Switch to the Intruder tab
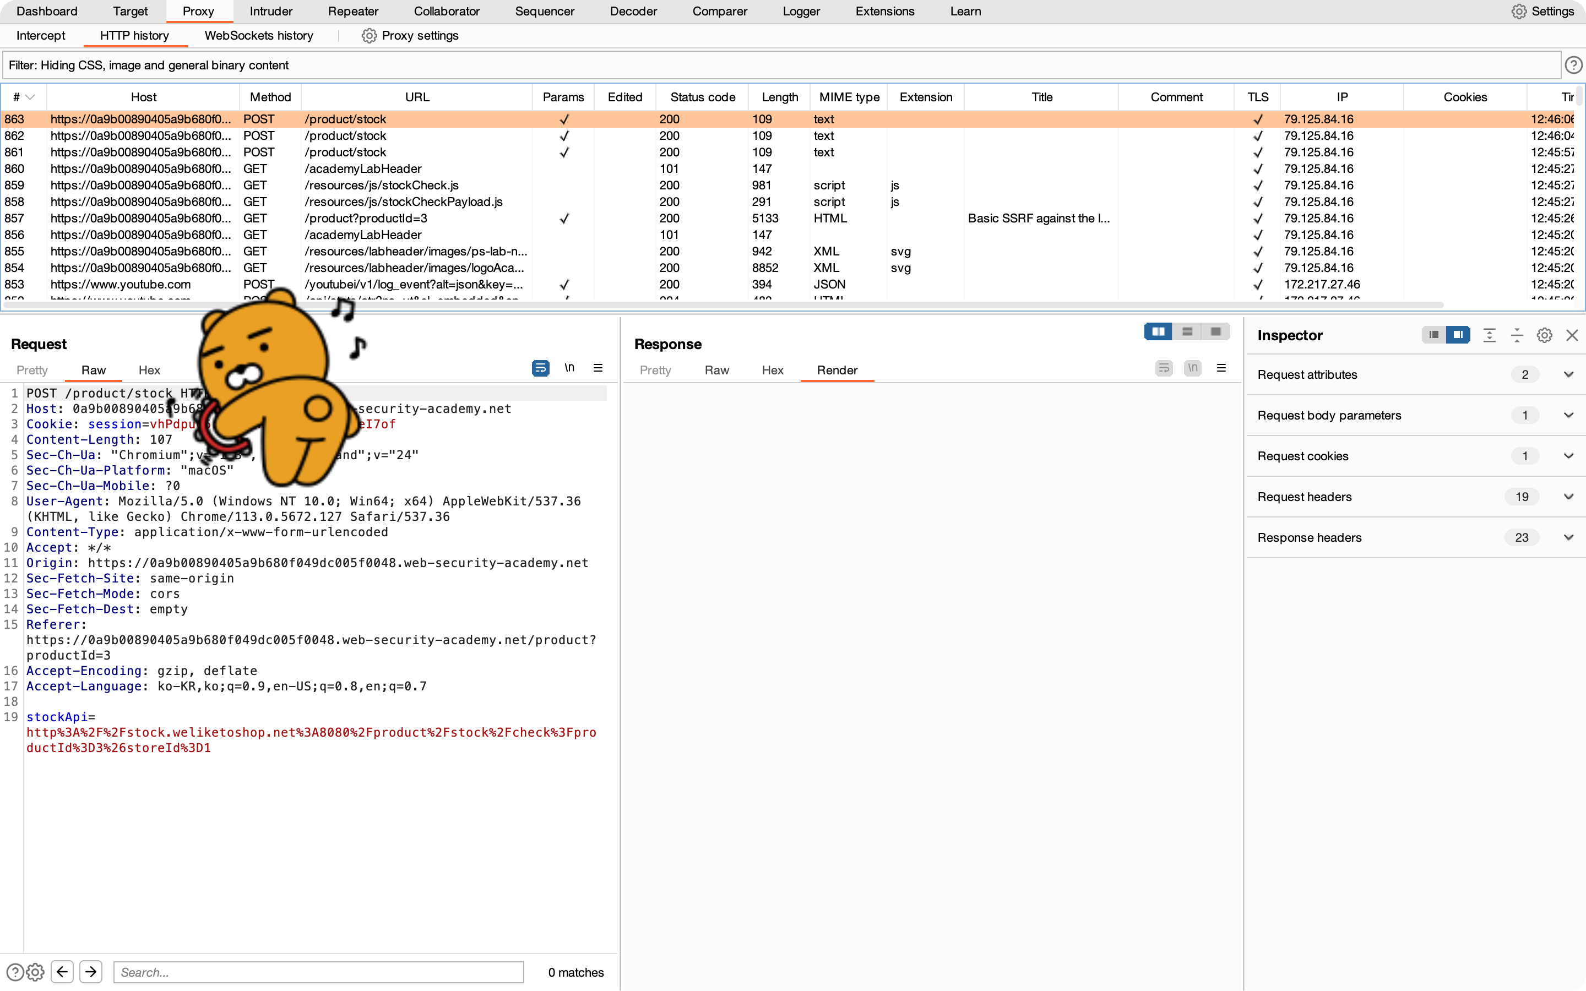The height and width of the screenshot is (991, 1586). pos(271,11)
